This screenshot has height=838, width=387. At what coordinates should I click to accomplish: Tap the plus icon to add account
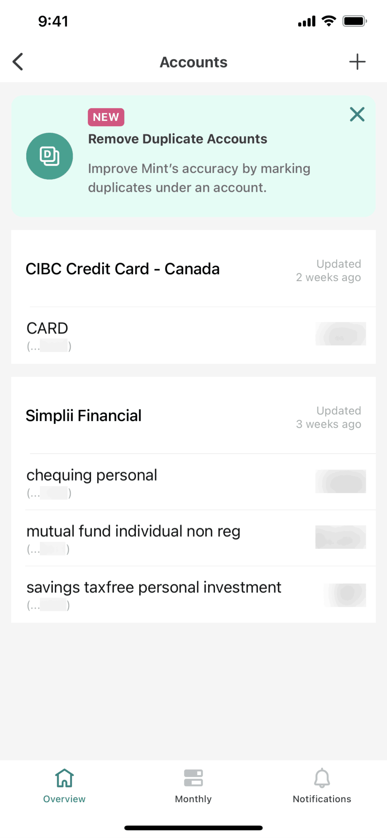357,62
